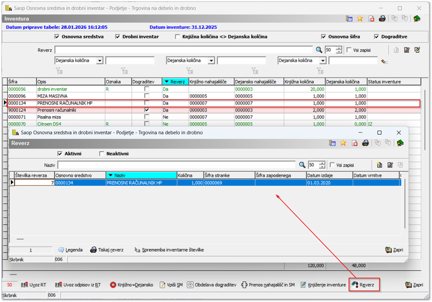Click the table settings icon in Inventura header
Viewport: 432px width, 302px height.
pyautogui.click(x=349, y=19)
